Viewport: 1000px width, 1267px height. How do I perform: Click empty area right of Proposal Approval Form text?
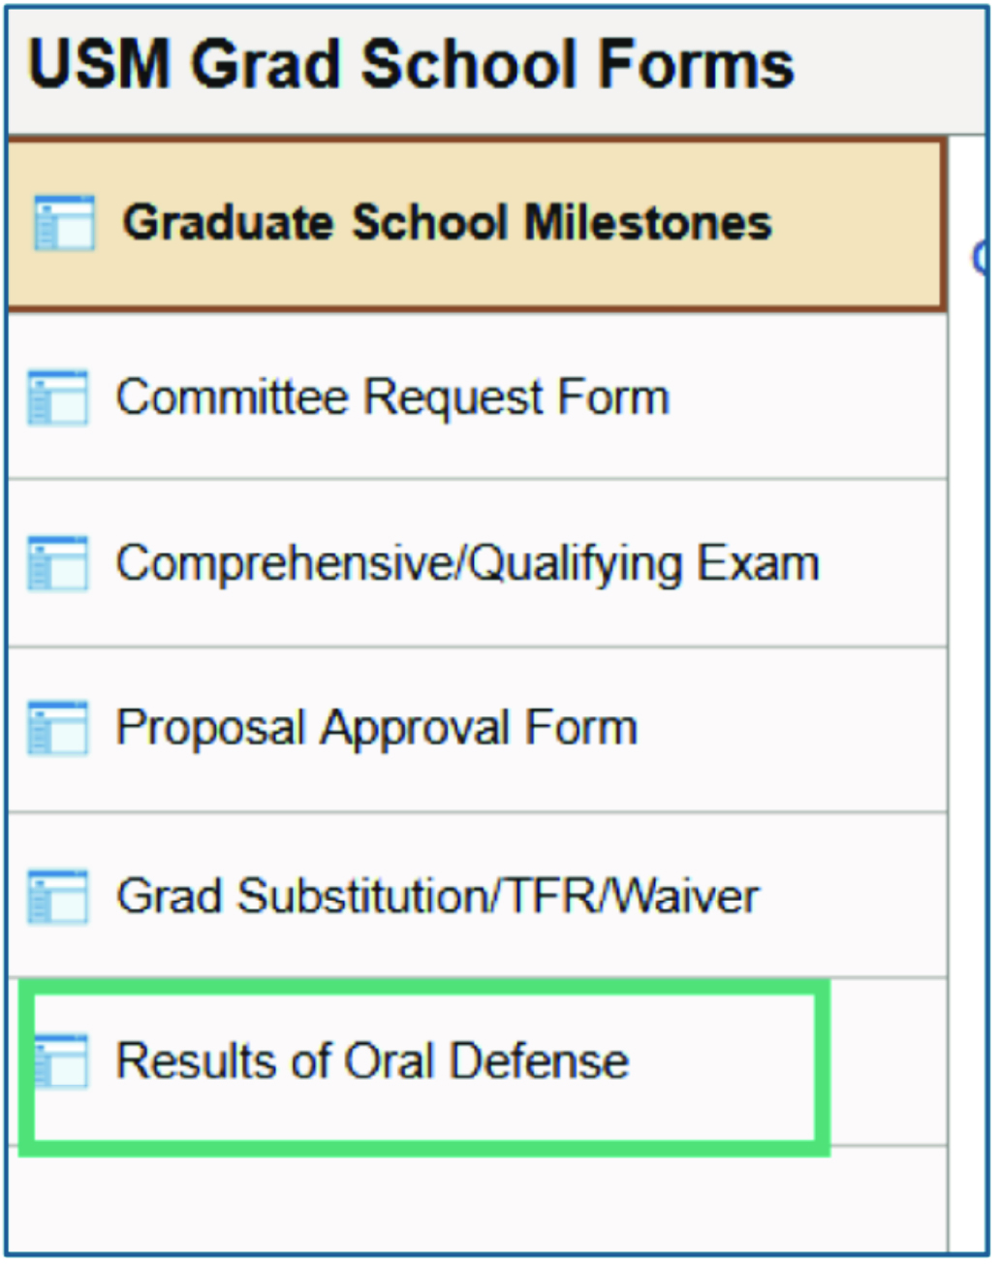point(790,728)
